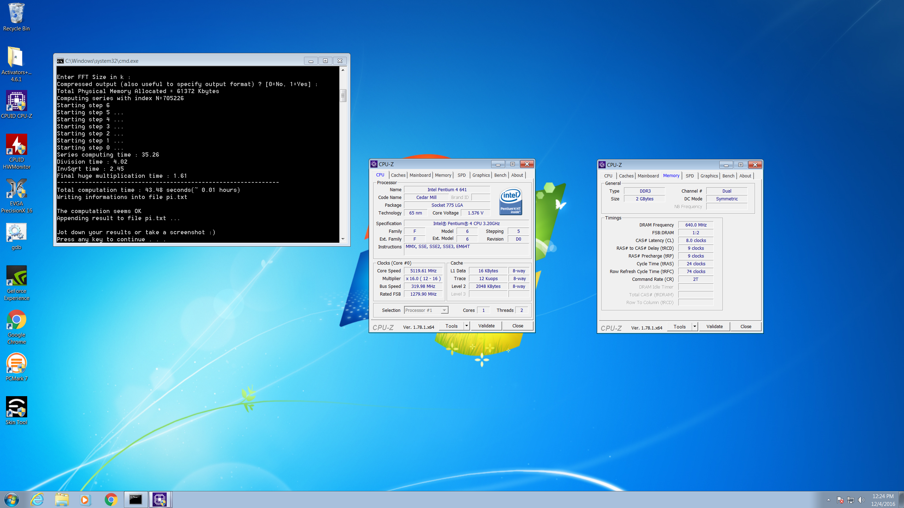Open the Recycle Bin desktop icon
Viewport: 904px width, 508px height.
coord(16,17)
